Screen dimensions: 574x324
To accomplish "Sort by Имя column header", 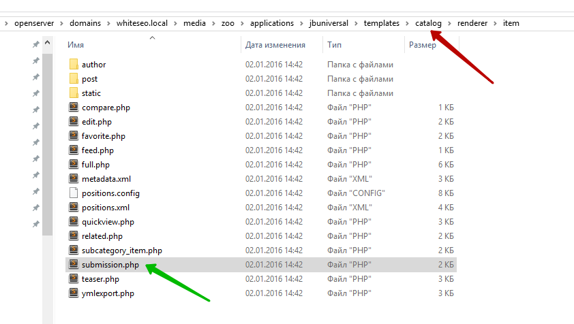I will pyautogui.click(x=76, y=45).
